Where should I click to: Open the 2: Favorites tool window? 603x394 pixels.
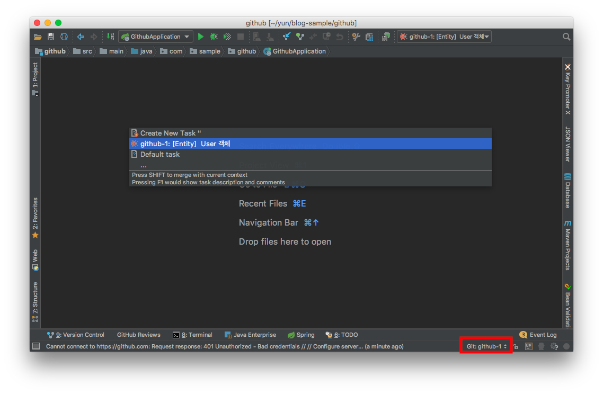(35, 218)
